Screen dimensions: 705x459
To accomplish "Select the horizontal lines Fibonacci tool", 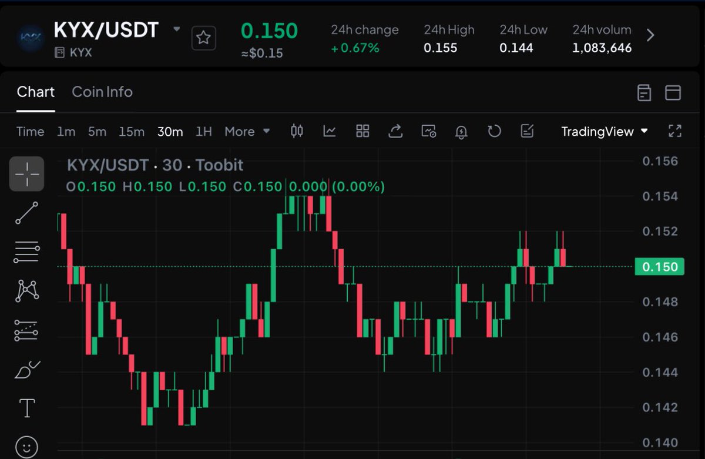I will click(26, 252).
